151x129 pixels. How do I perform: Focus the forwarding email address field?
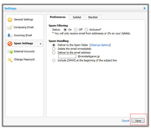[67, 56]
